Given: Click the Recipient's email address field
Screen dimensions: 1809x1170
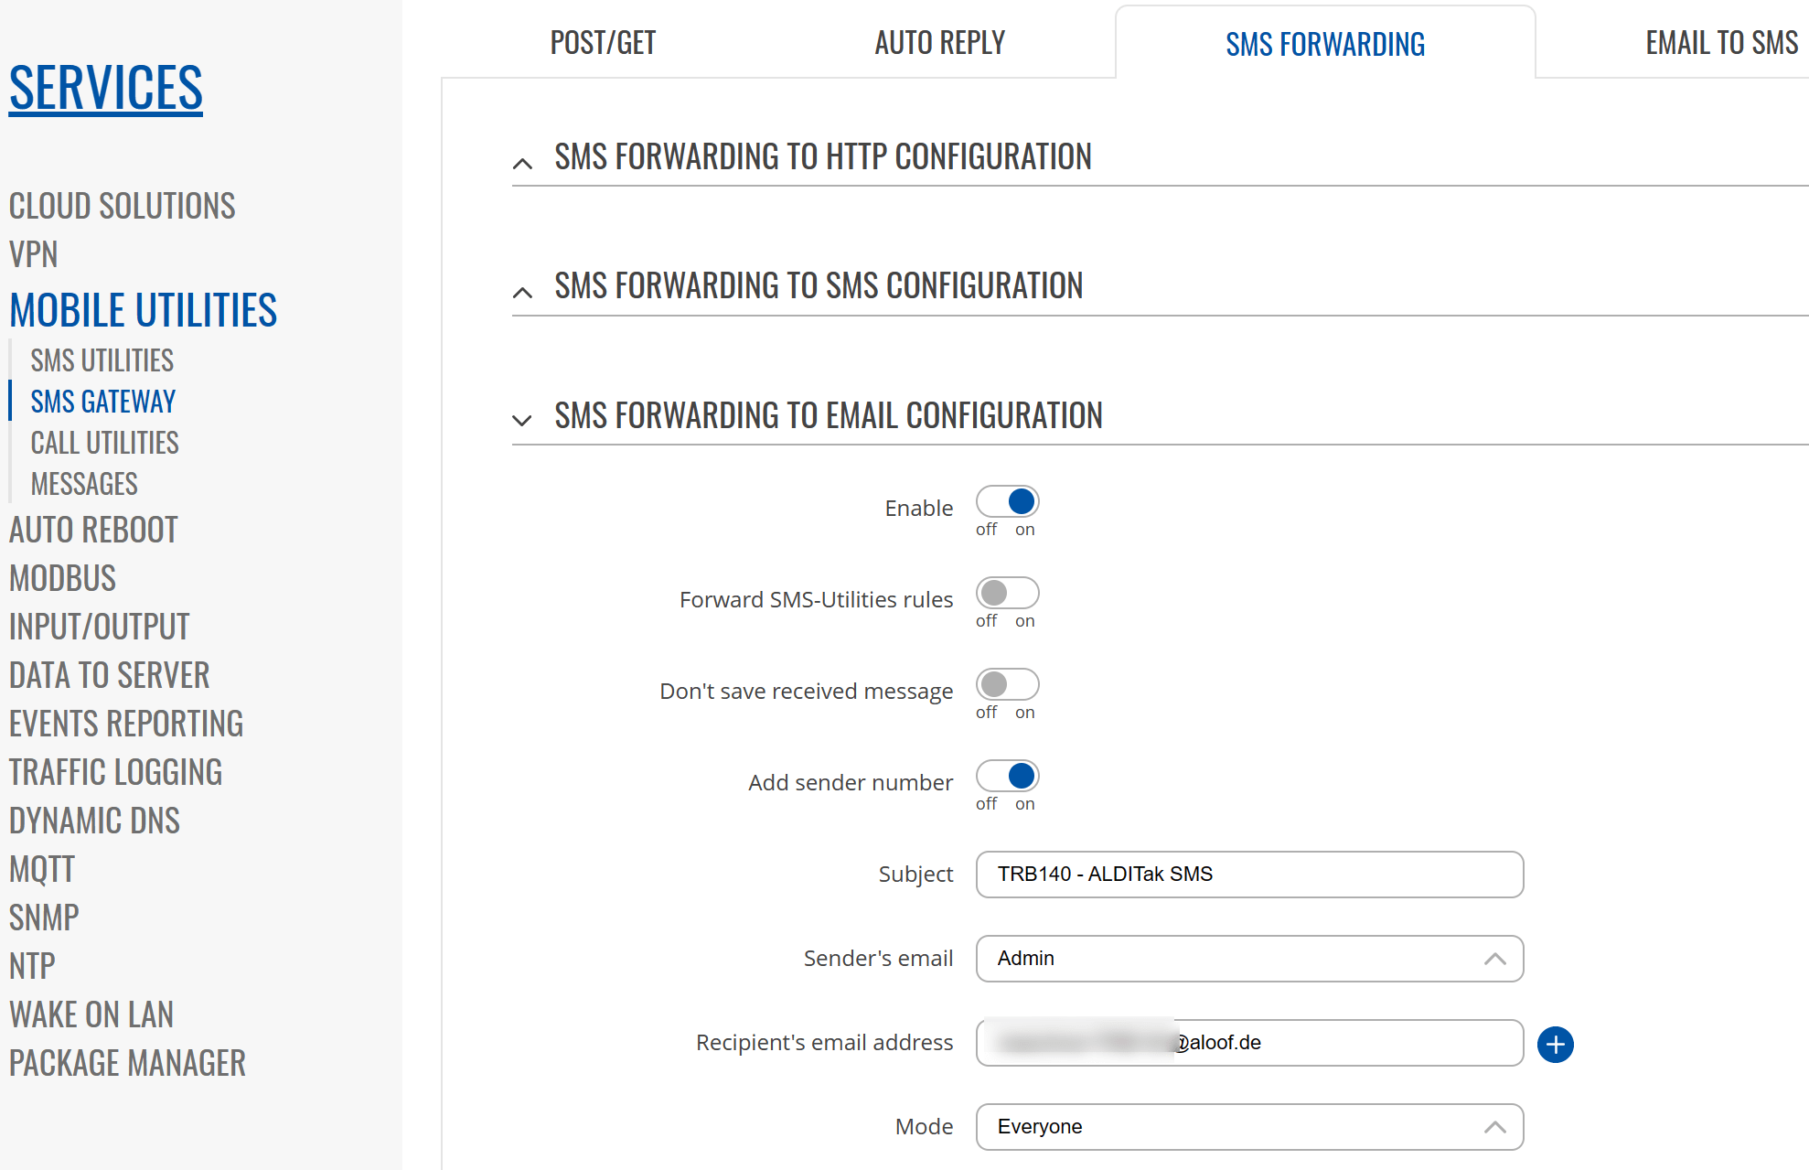Looking at the screenshot, I should [1249, 1042].
